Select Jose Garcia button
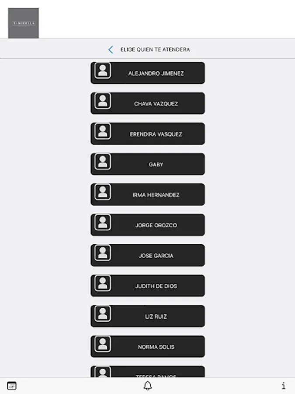 [148, 255]
